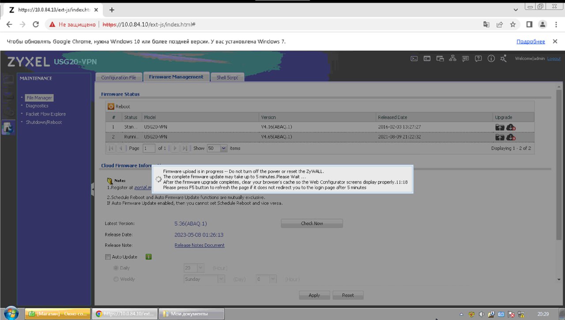Viewport: 565px width, 320px height.
Task: Bookmark this page with the star icon
Action: [512, 25]
